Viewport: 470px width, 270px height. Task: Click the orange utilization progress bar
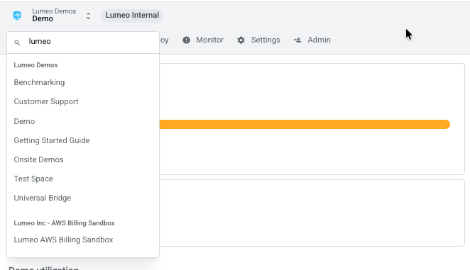point(305,124)
